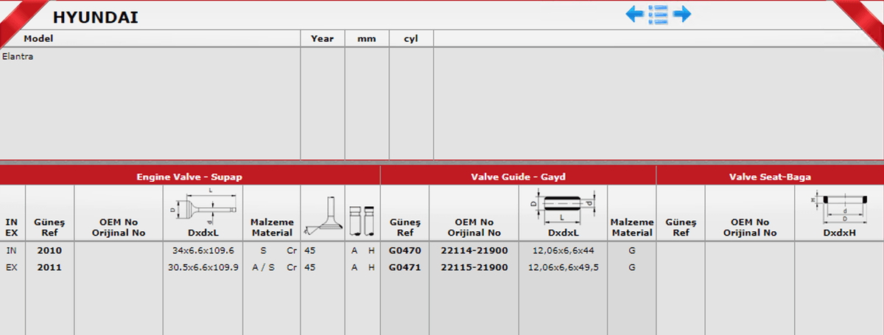Open the list index icon
Screen dimensions: 884x335
[x=658, y=14]
